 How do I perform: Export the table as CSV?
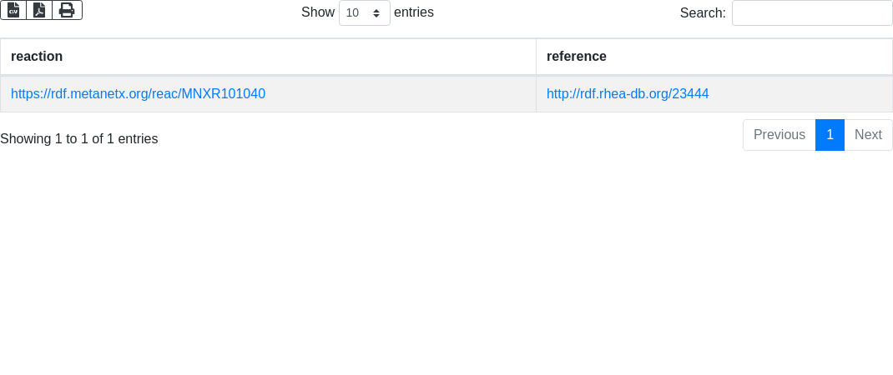pyautogui.click(x=13, y=10)
